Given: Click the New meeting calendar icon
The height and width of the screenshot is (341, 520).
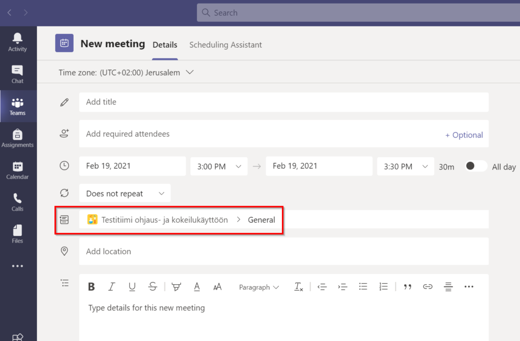Looking at the screenshot, I should 64,43.
